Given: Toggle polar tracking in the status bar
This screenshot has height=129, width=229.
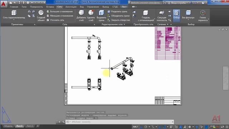Looking at the screenshot, I should click(x=146, y=126).
